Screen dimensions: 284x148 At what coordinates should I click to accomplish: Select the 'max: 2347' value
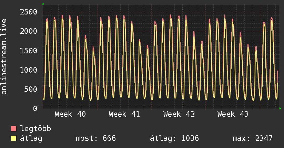(253, 138)
